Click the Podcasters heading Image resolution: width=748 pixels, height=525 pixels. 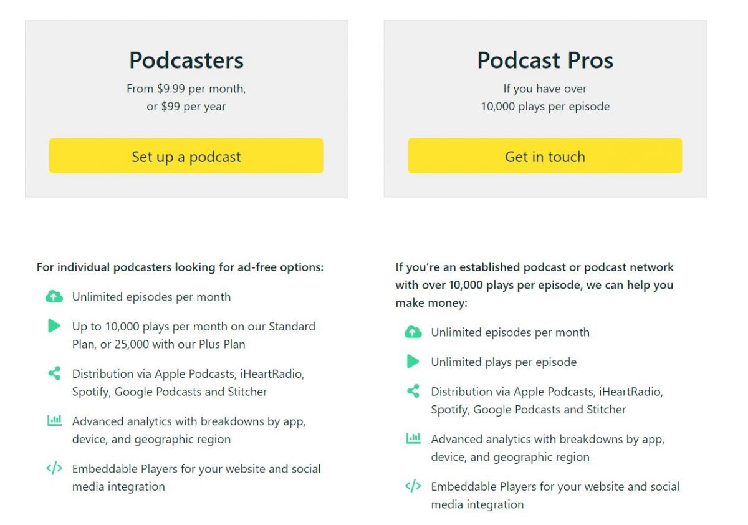[x=186, y=60]
